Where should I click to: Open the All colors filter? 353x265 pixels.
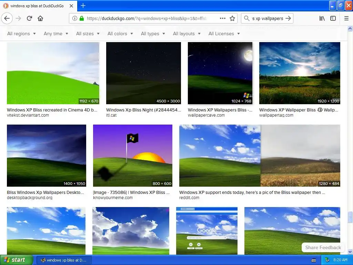120,33
